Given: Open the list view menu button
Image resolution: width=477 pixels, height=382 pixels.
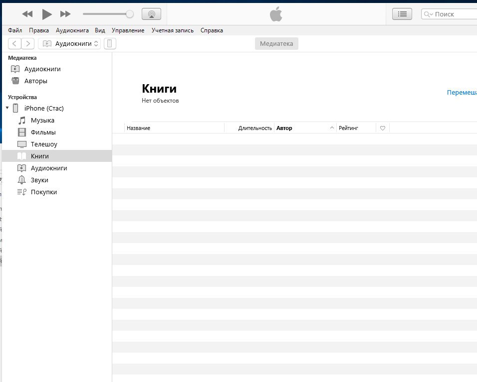Looking at the screenshot, I should point(402,14).
